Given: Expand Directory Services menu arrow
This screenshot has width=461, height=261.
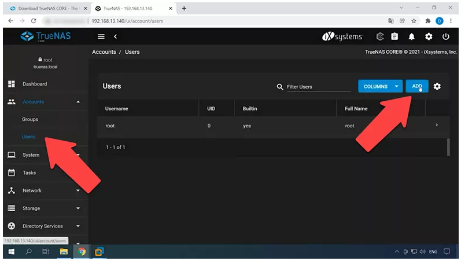Looking at the screenshot, I should coord(78,226).
